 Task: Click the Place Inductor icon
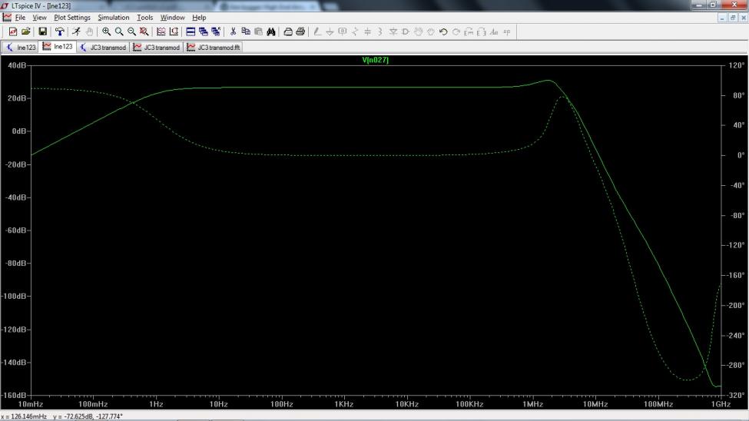380,31
